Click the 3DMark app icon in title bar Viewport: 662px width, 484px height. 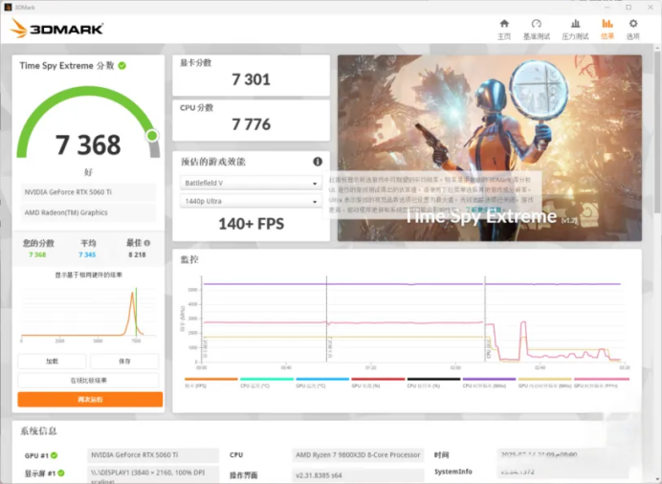pyautogui.click(x=8, y=7)
